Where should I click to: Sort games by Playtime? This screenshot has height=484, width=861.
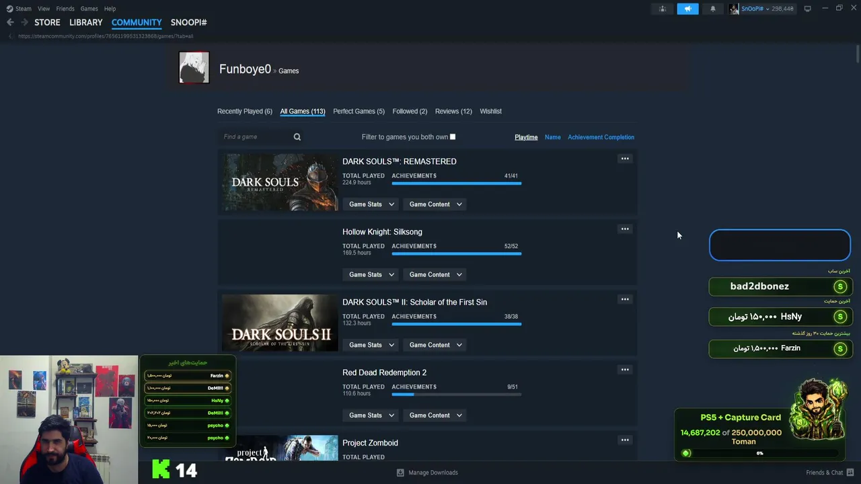[526, 137]
